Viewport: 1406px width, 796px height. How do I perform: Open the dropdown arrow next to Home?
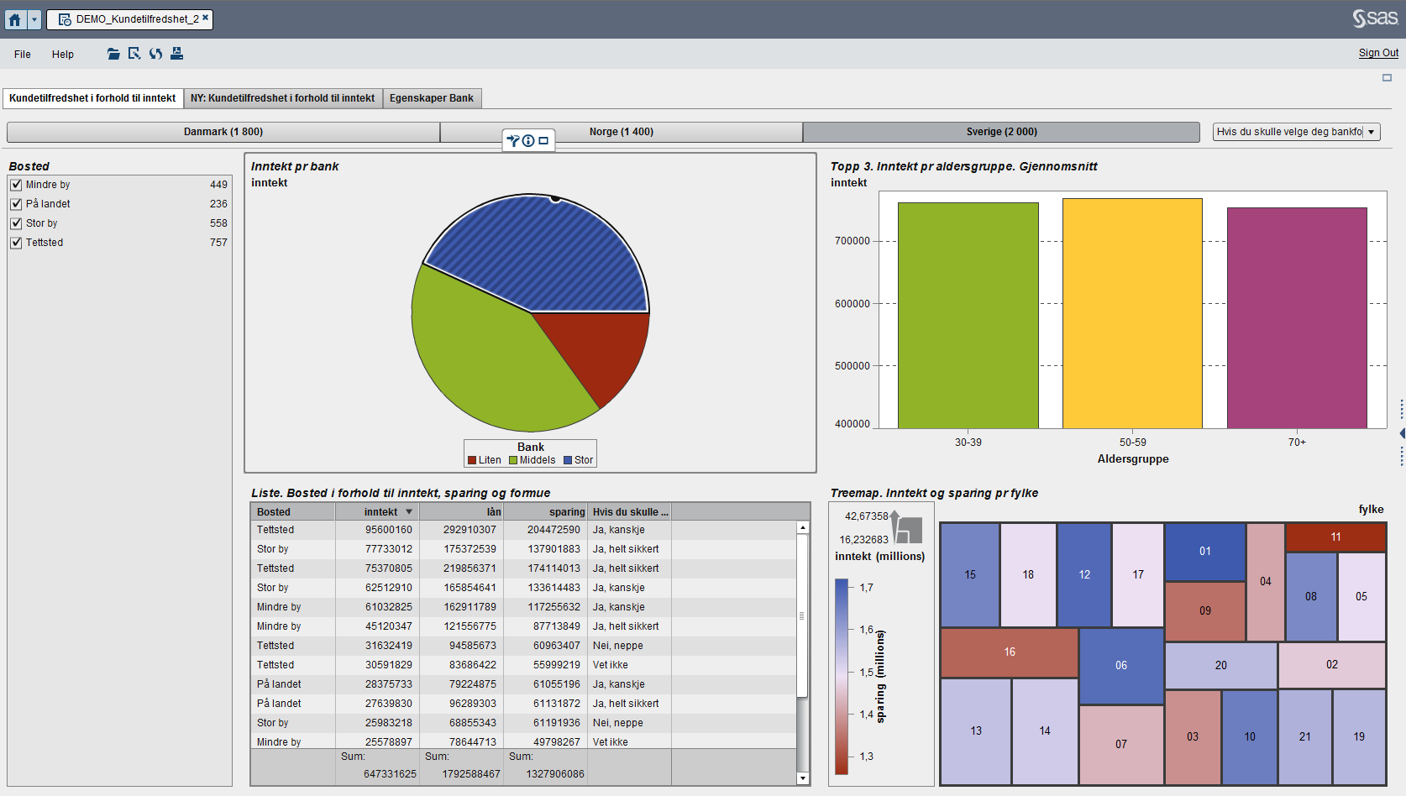[34, 19]
